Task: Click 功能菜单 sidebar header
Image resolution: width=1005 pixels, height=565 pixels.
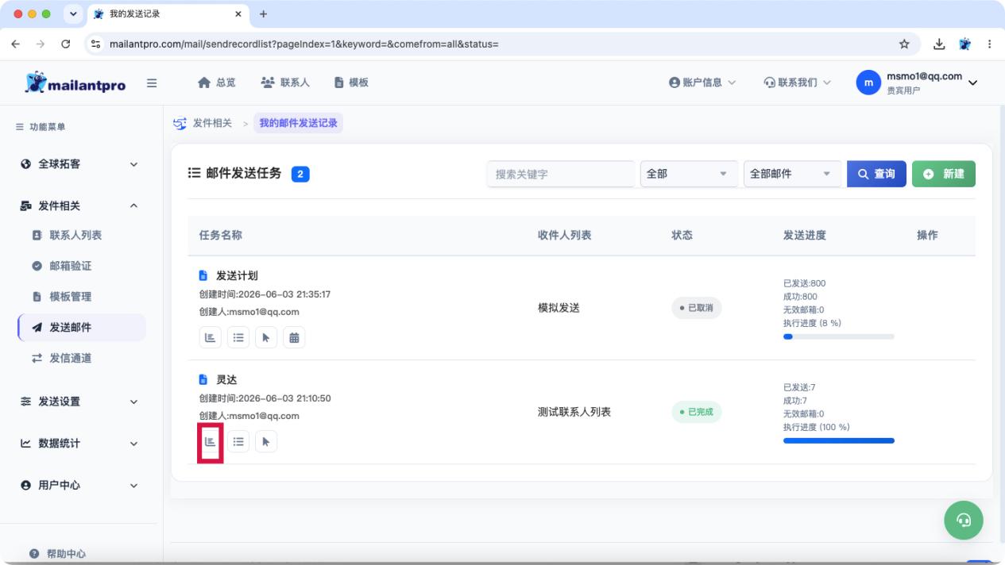Action: click(41, 127)
